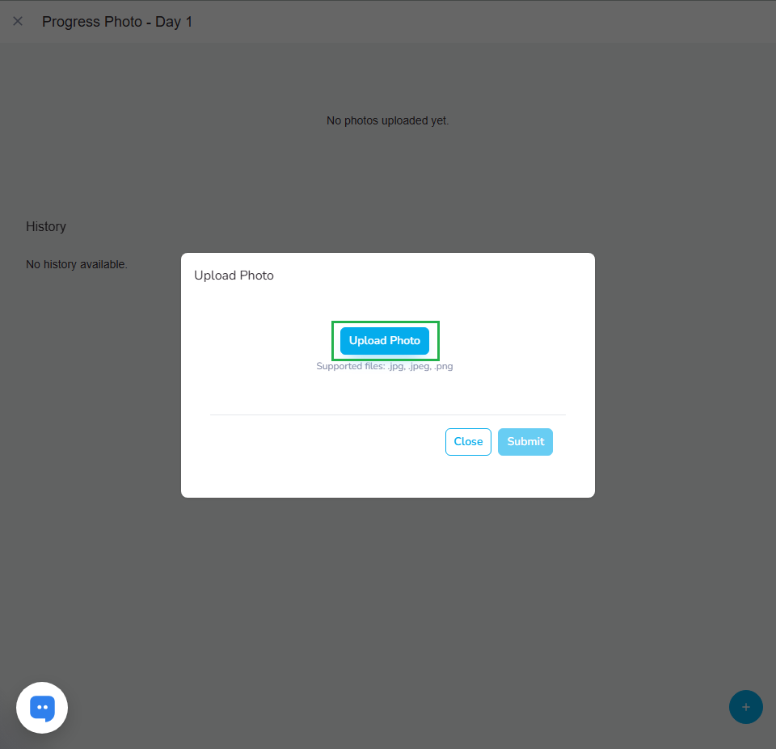Click the word Day 1 in the title

pyautogui.click(x=174, y=22)
